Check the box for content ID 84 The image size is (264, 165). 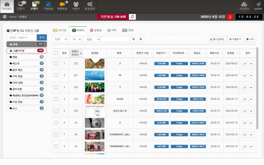(x=56, y=123)
